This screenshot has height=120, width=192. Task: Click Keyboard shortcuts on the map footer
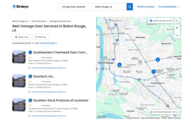pos(133,118)
